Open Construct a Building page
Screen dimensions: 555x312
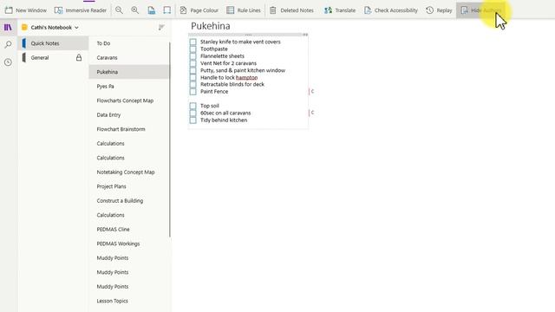(x=129, y=200)
